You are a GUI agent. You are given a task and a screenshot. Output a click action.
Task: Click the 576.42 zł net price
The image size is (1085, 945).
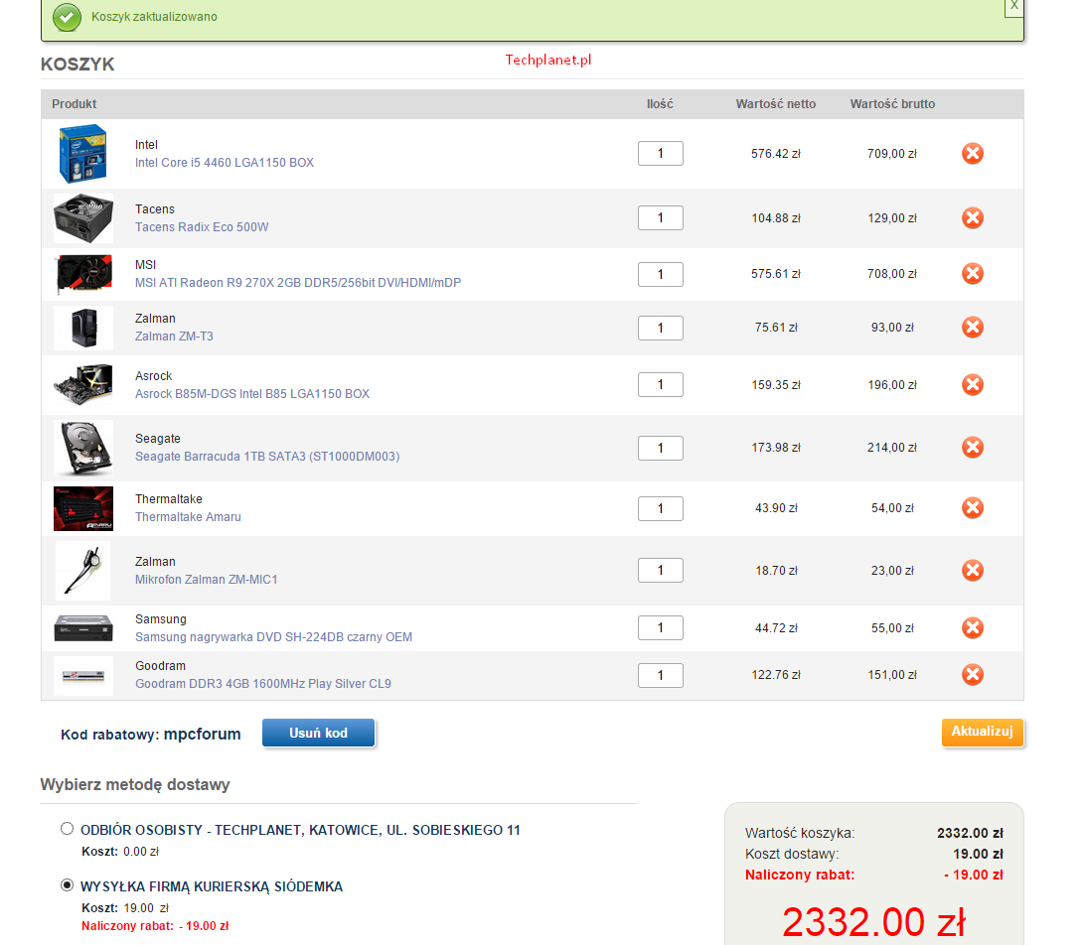pyautogui.click(x=776, y=154)
